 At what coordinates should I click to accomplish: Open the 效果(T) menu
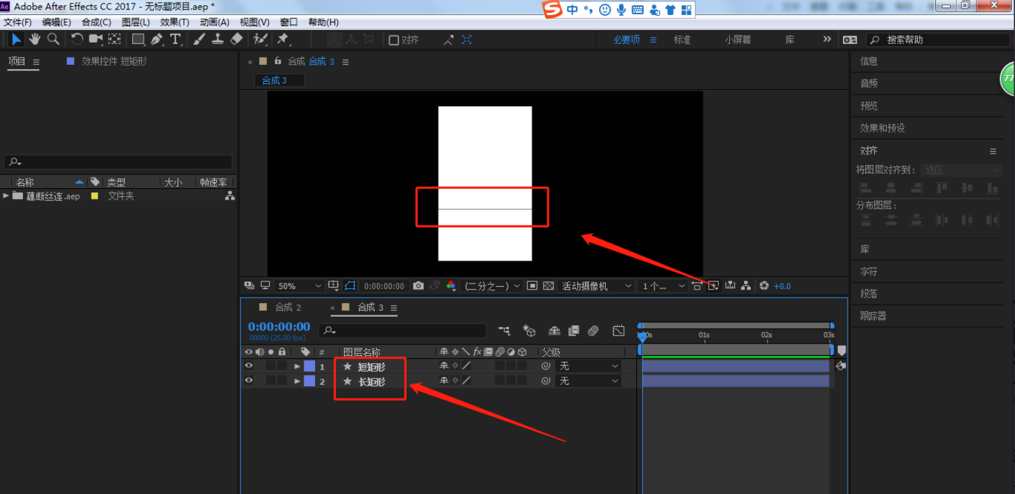click(175, 22)
